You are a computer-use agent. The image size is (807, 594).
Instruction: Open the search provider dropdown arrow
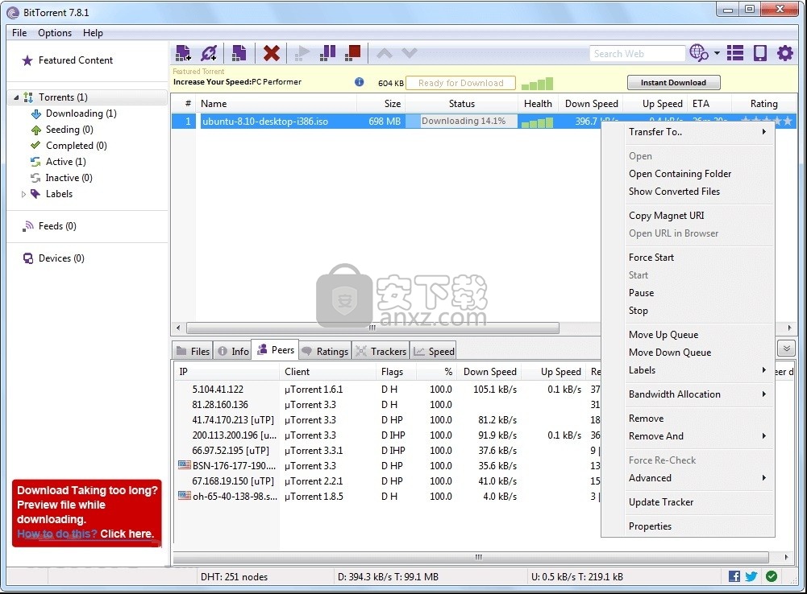point(717,53)
